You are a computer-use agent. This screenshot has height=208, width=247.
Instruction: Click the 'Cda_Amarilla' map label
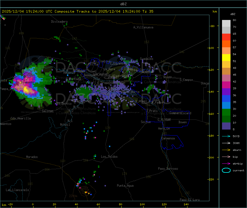tap(21, 118)
